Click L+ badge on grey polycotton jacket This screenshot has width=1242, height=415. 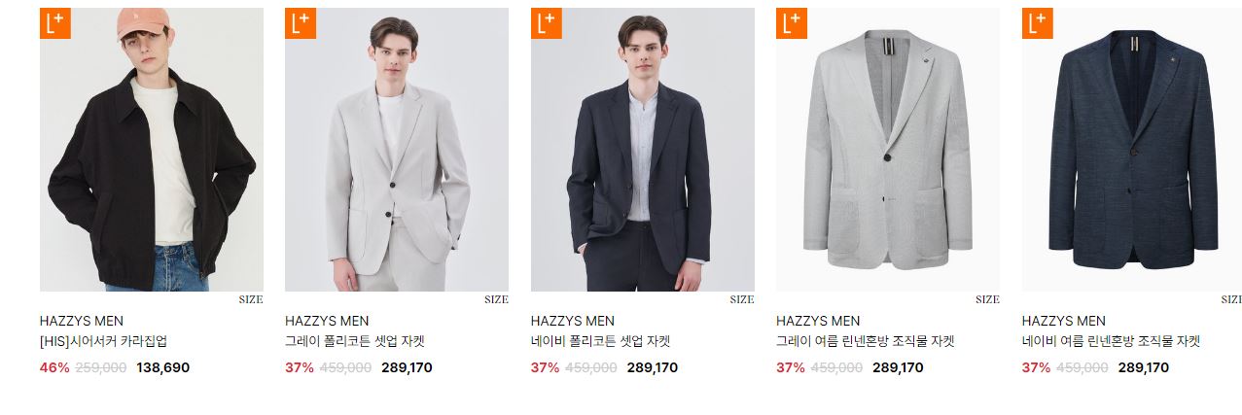(301, 23)
